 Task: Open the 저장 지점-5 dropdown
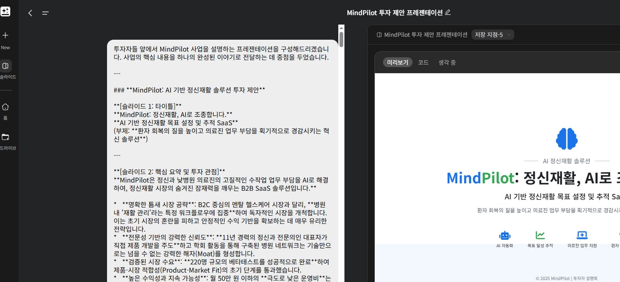pos(492,35)
